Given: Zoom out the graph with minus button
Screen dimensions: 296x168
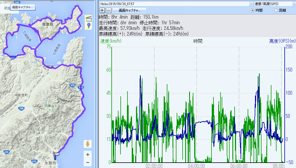Looking at the screenshot, I should point(109,10).
